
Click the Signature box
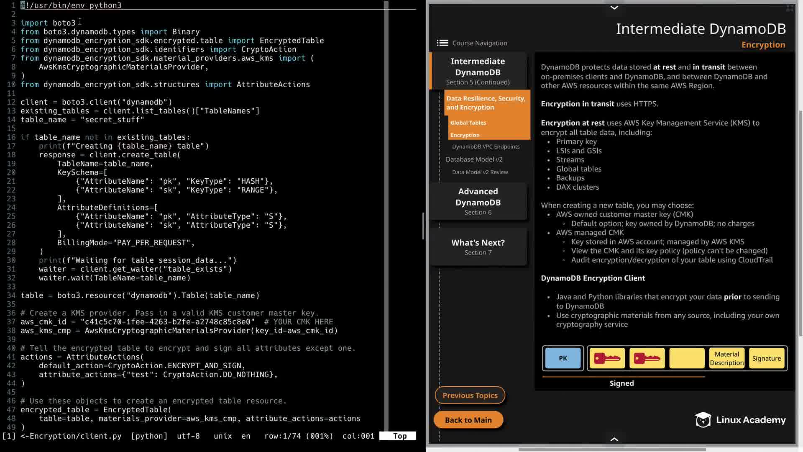pyautogui.click(x=766, y=358)
